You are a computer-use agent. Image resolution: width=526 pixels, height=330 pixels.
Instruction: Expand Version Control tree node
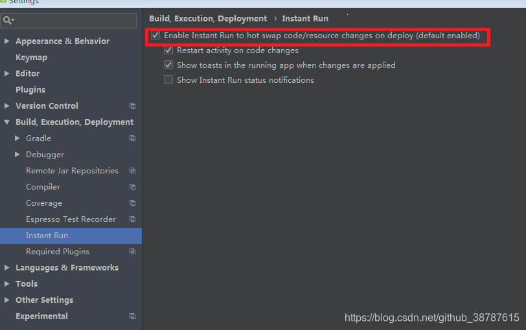(6, 106)
